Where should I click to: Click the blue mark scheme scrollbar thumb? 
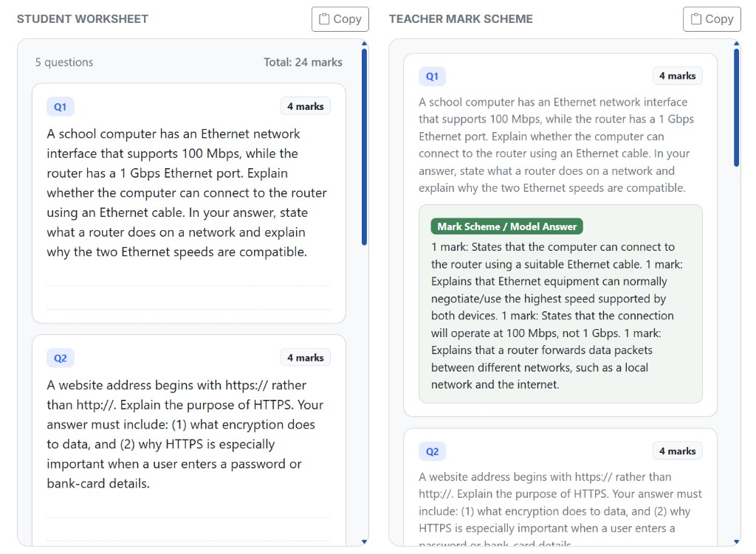736,108
